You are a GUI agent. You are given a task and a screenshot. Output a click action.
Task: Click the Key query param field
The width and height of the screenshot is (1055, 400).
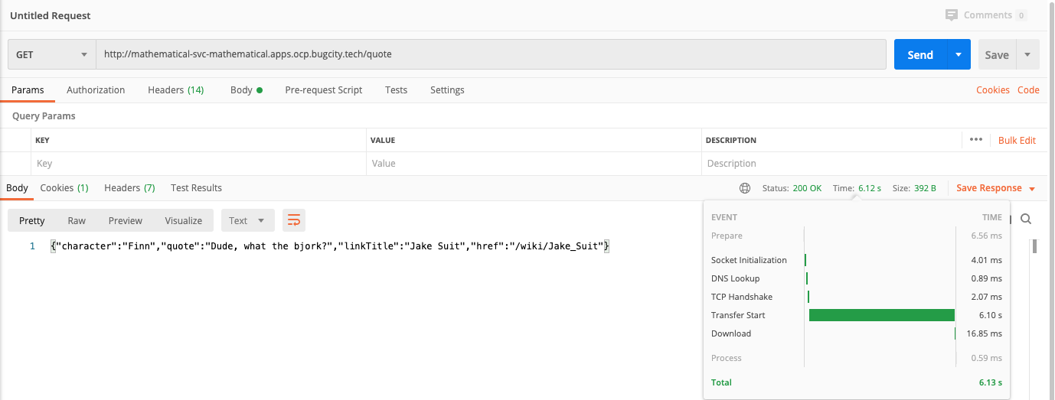coord(199,164)
